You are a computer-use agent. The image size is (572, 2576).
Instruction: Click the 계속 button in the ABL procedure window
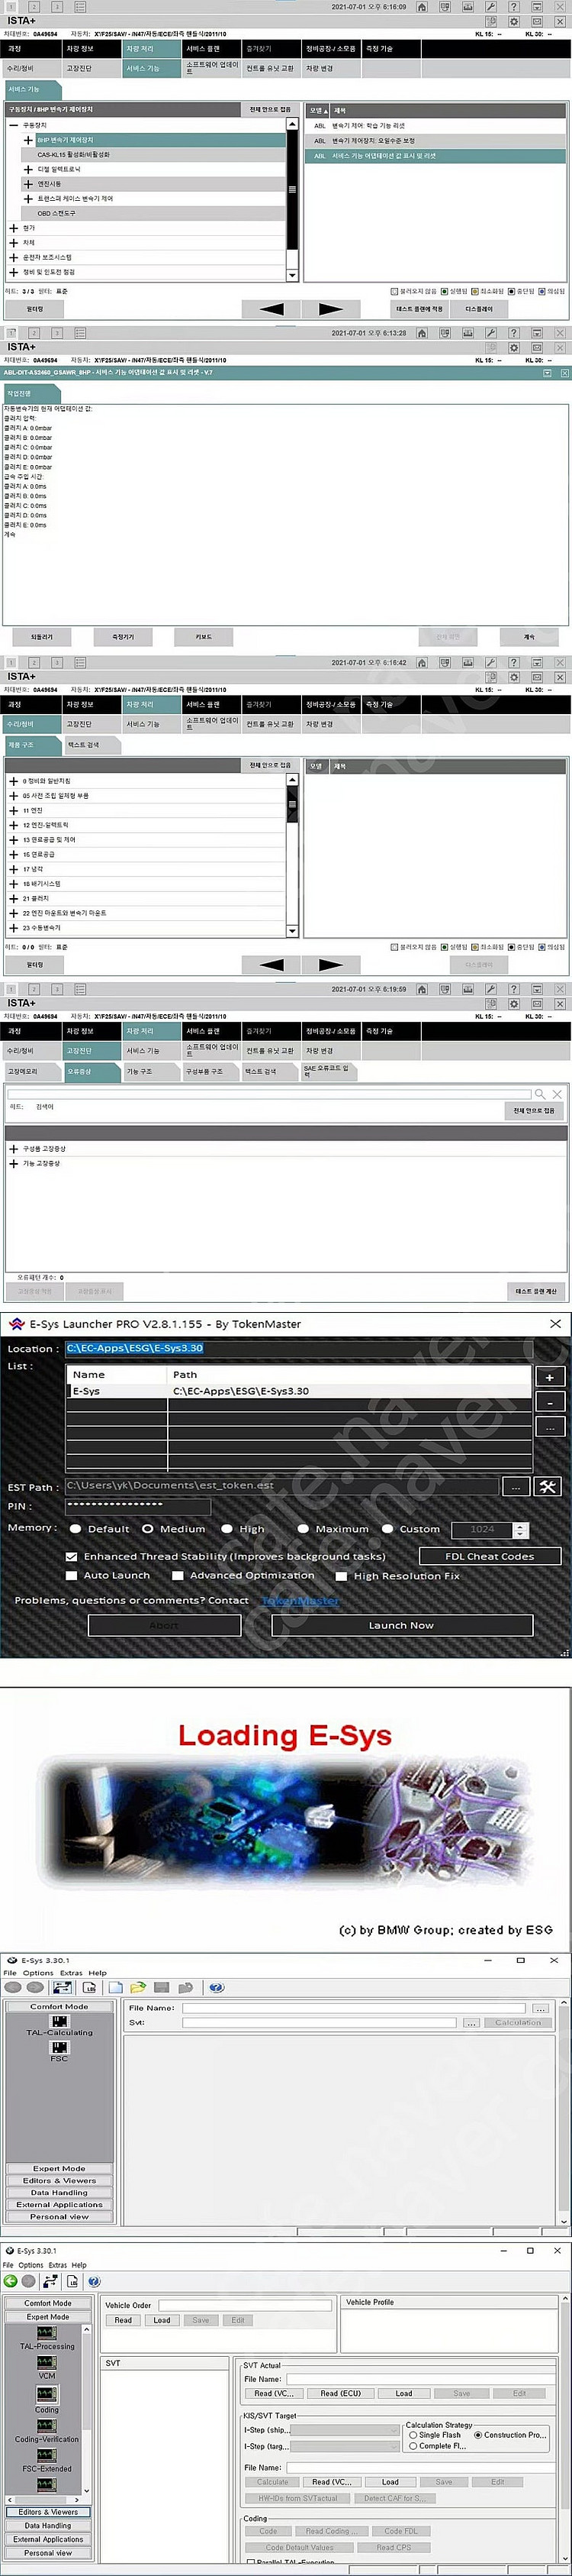pyautogui.click(x=528, y=636)
